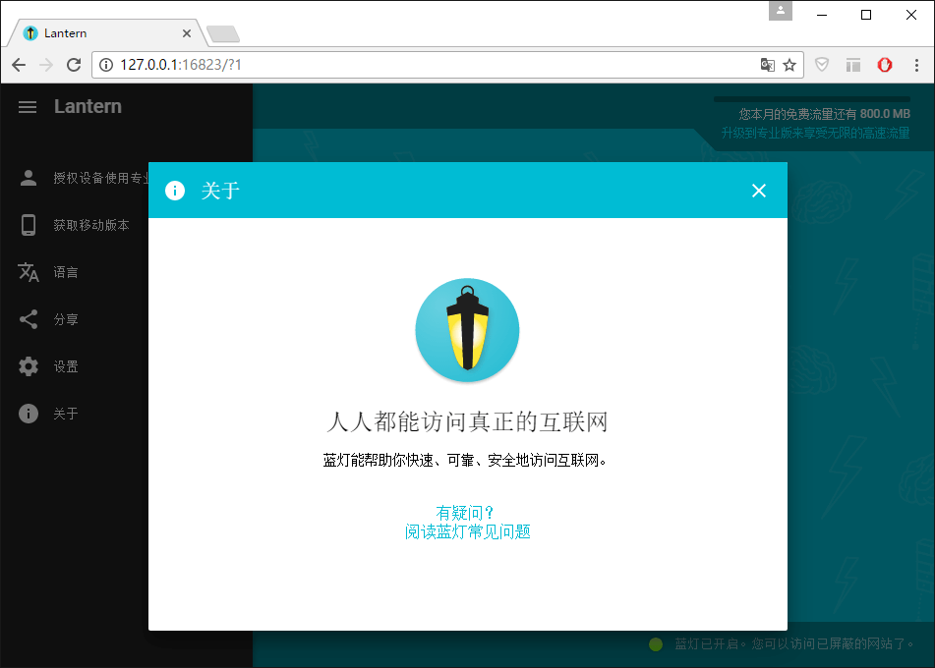The width and height of the screenshot is (935, 668).
Task: Select 授权设备使用专业 sidebar item
Action: tap(84, 178)
